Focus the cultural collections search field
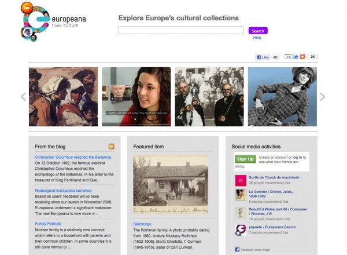347x255 pixels. [181, 30]
